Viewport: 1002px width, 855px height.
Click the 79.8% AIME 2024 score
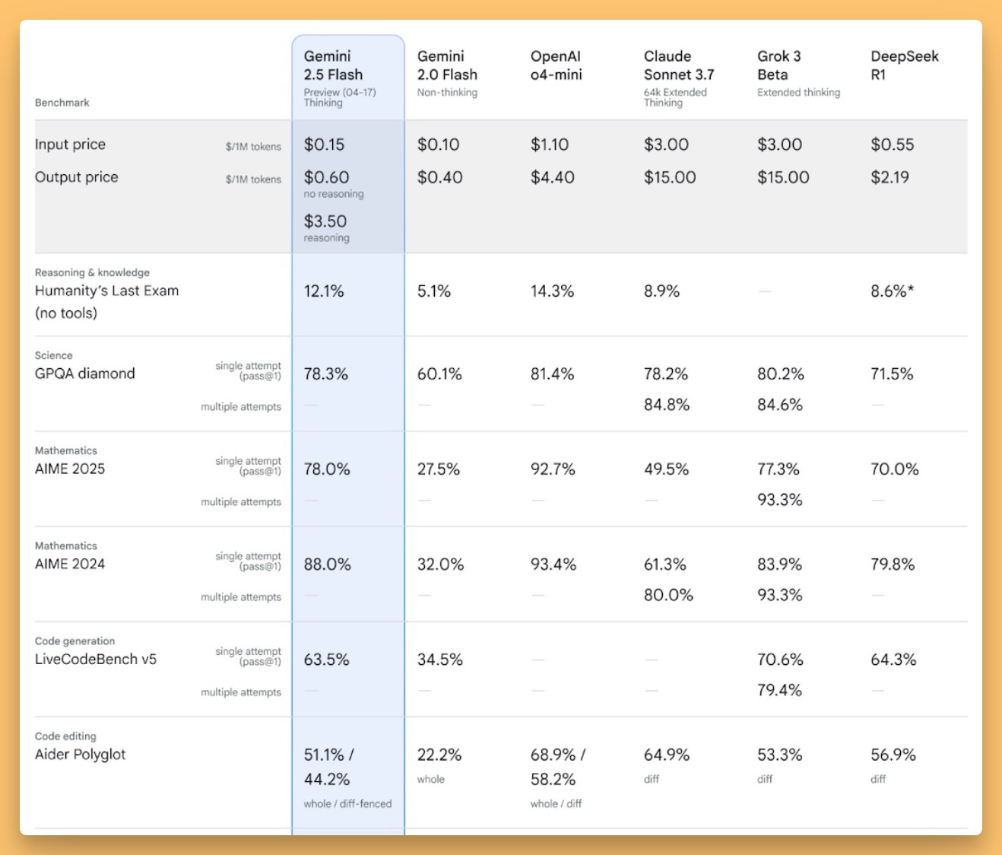893,564
